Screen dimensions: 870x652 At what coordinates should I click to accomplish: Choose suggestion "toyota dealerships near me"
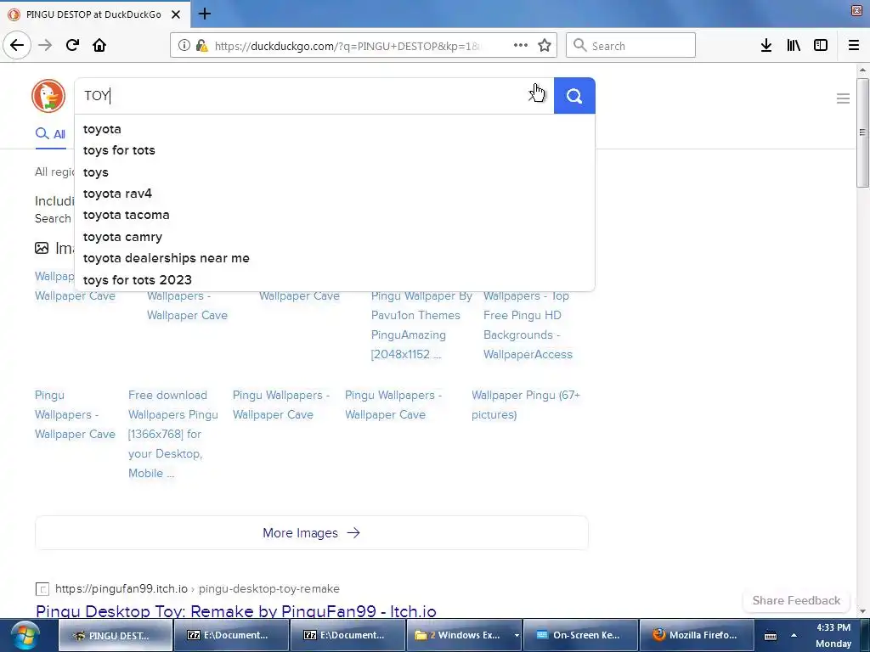point(335,258)
